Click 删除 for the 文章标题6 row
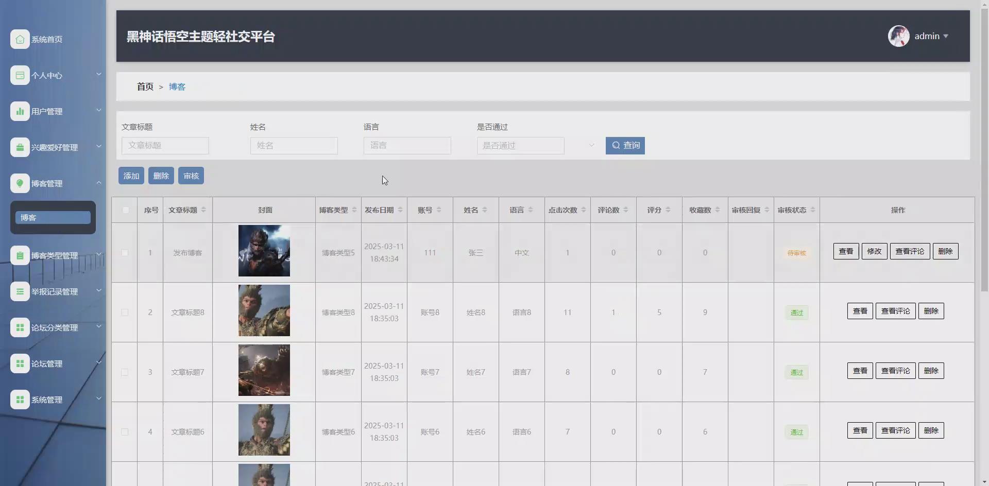Viewport: 989px width, 486px height. [x=931, y=430]
